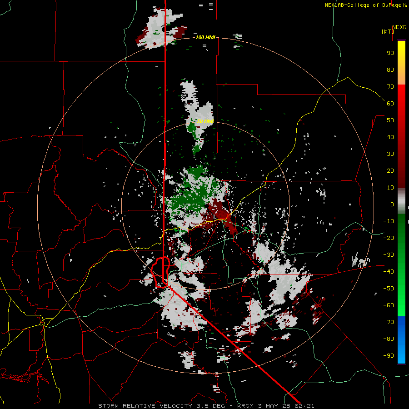Click the -90 value on velocity scale
This screenshot has width=409, height=409.
(389, 355)
